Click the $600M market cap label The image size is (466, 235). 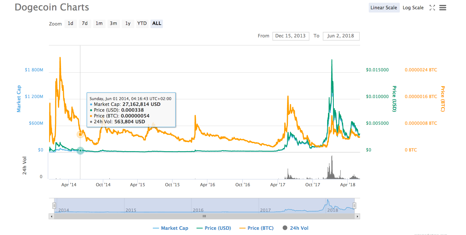(x=36, y=123)
